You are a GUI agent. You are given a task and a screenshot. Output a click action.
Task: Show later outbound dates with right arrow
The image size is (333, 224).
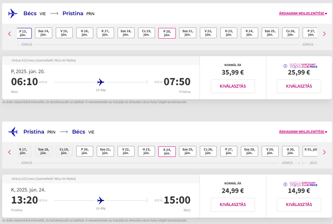click(x=324, y=34)
